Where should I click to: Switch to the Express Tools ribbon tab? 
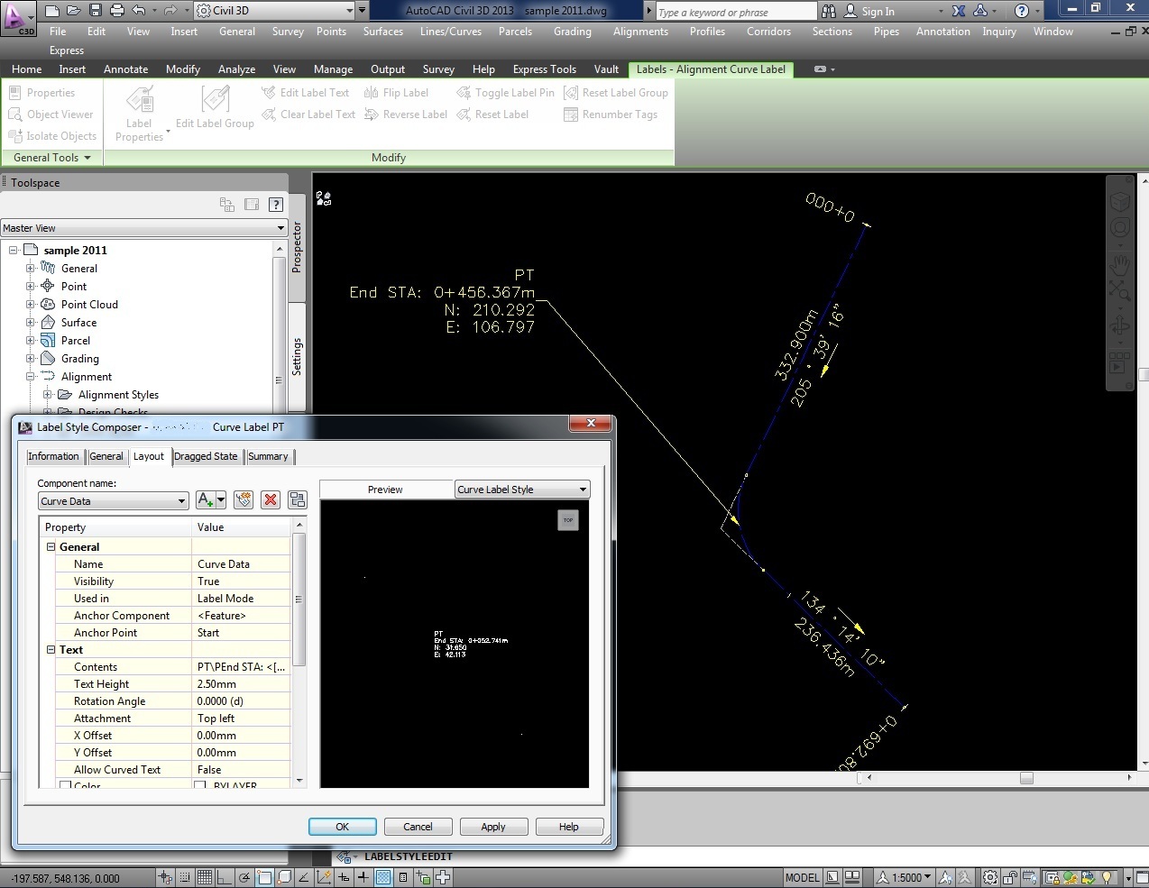(544, 69)
